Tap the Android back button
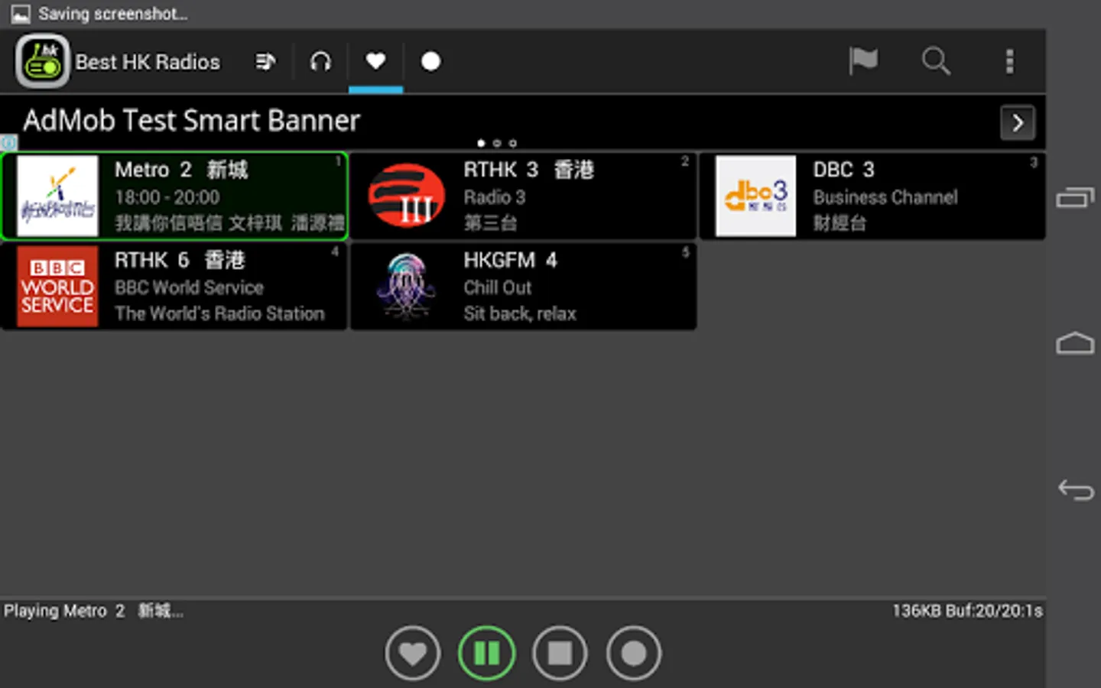Image resolution: width=1101 pixels, height=688 pixels. 1075,489
